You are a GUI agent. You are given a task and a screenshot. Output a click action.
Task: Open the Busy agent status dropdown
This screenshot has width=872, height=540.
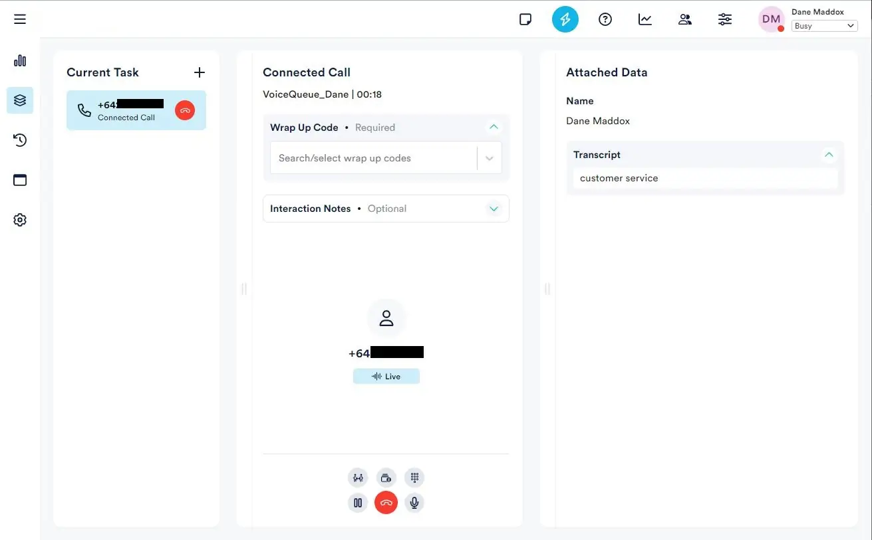[x=824, y=26]
